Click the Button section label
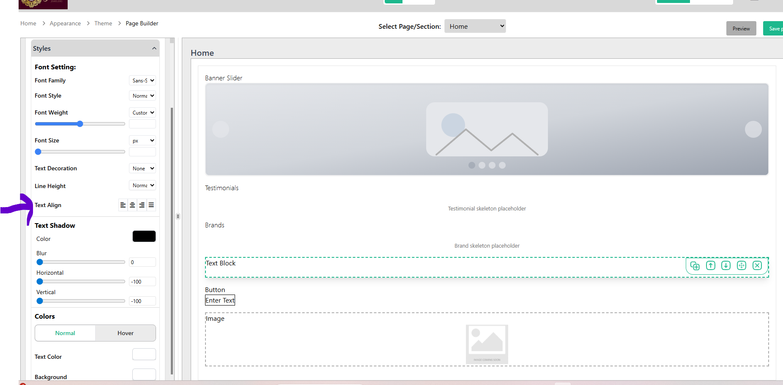Screen dimensions: 783x385 (215, 289)
